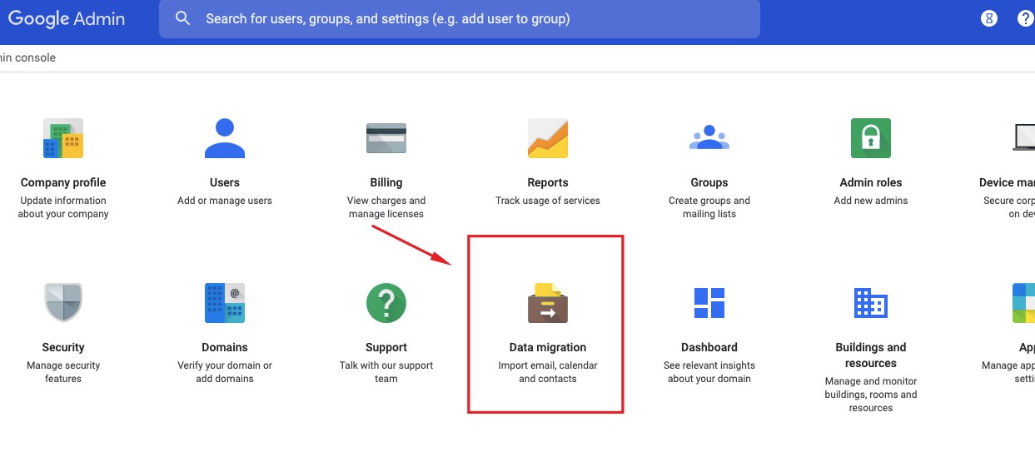
Task: Click 'Add new admins' description
Action: tap(871, 201)
